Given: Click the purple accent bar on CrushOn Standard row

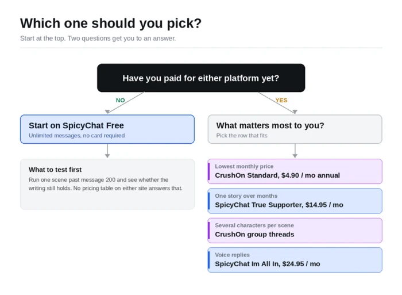Looking at the screenshot, I should coord(209,171).
